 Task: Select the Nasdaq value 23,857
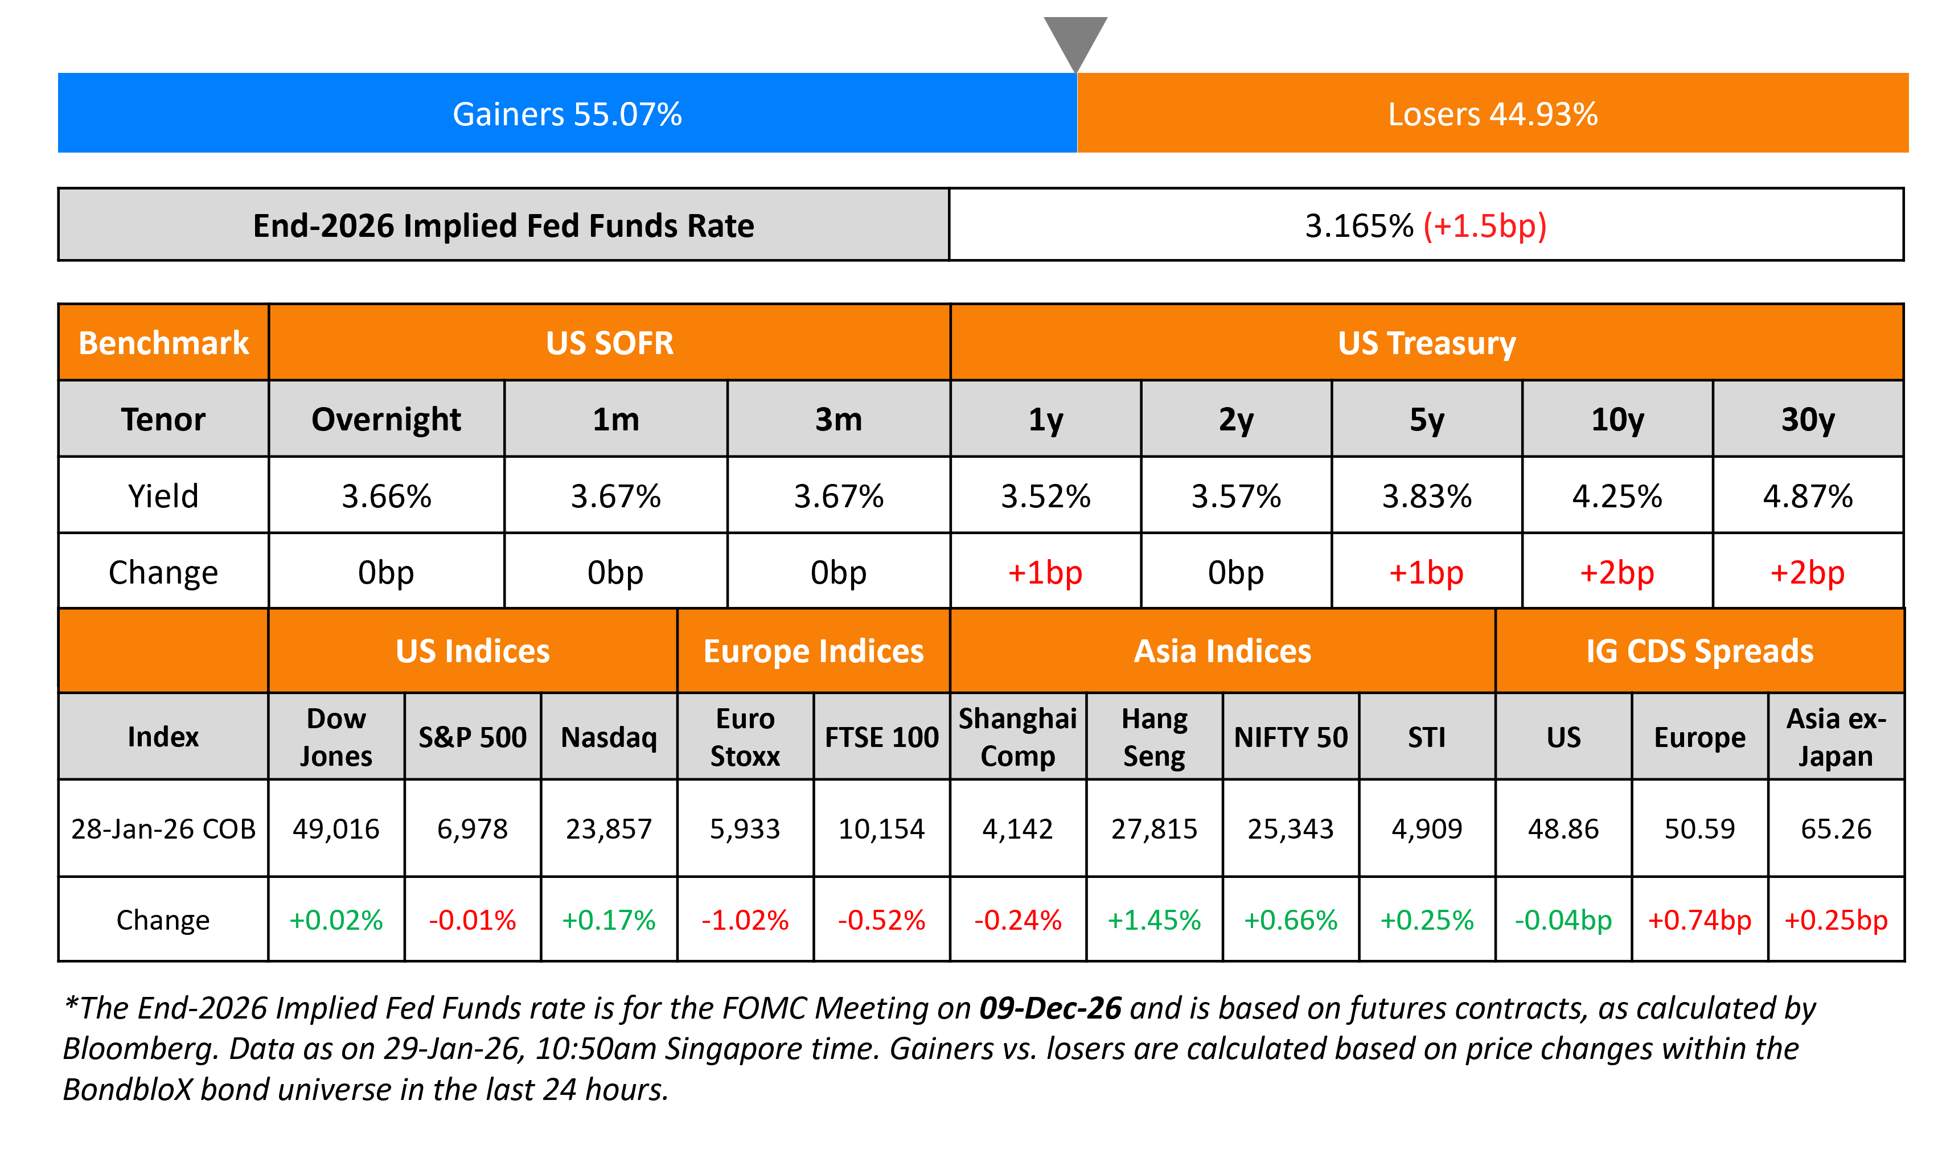pyautogui.click(x=609, y=829)
